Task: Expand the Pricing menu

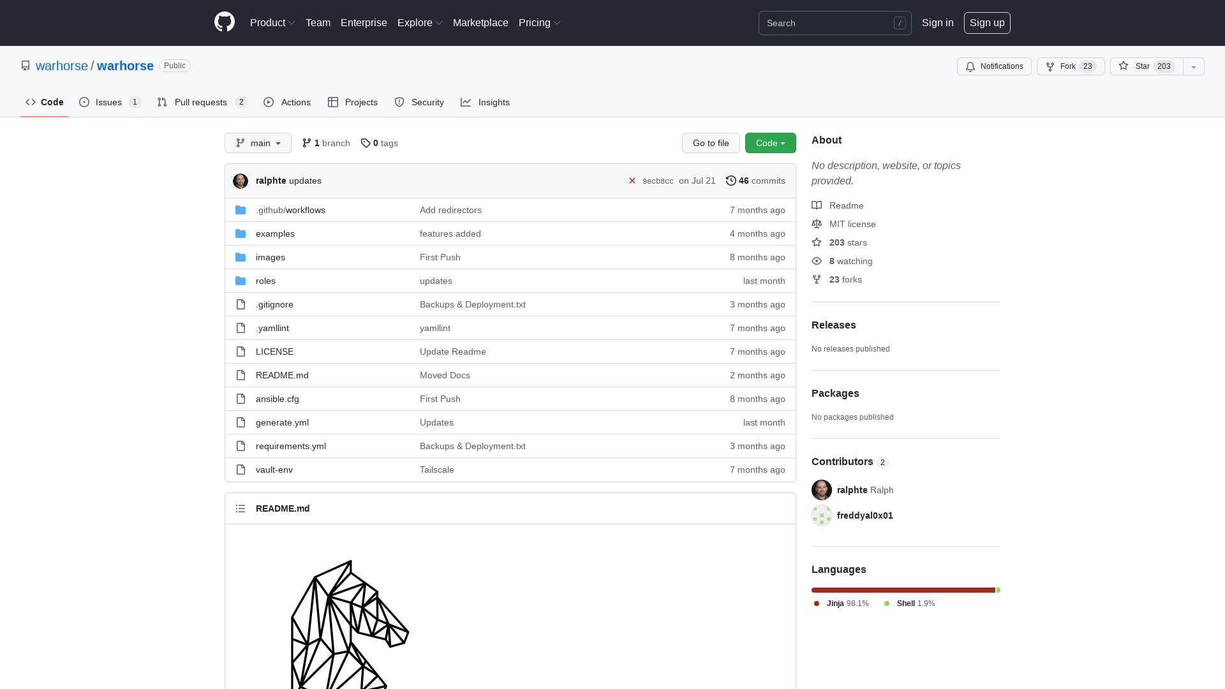Action: [x=540, y=22]
